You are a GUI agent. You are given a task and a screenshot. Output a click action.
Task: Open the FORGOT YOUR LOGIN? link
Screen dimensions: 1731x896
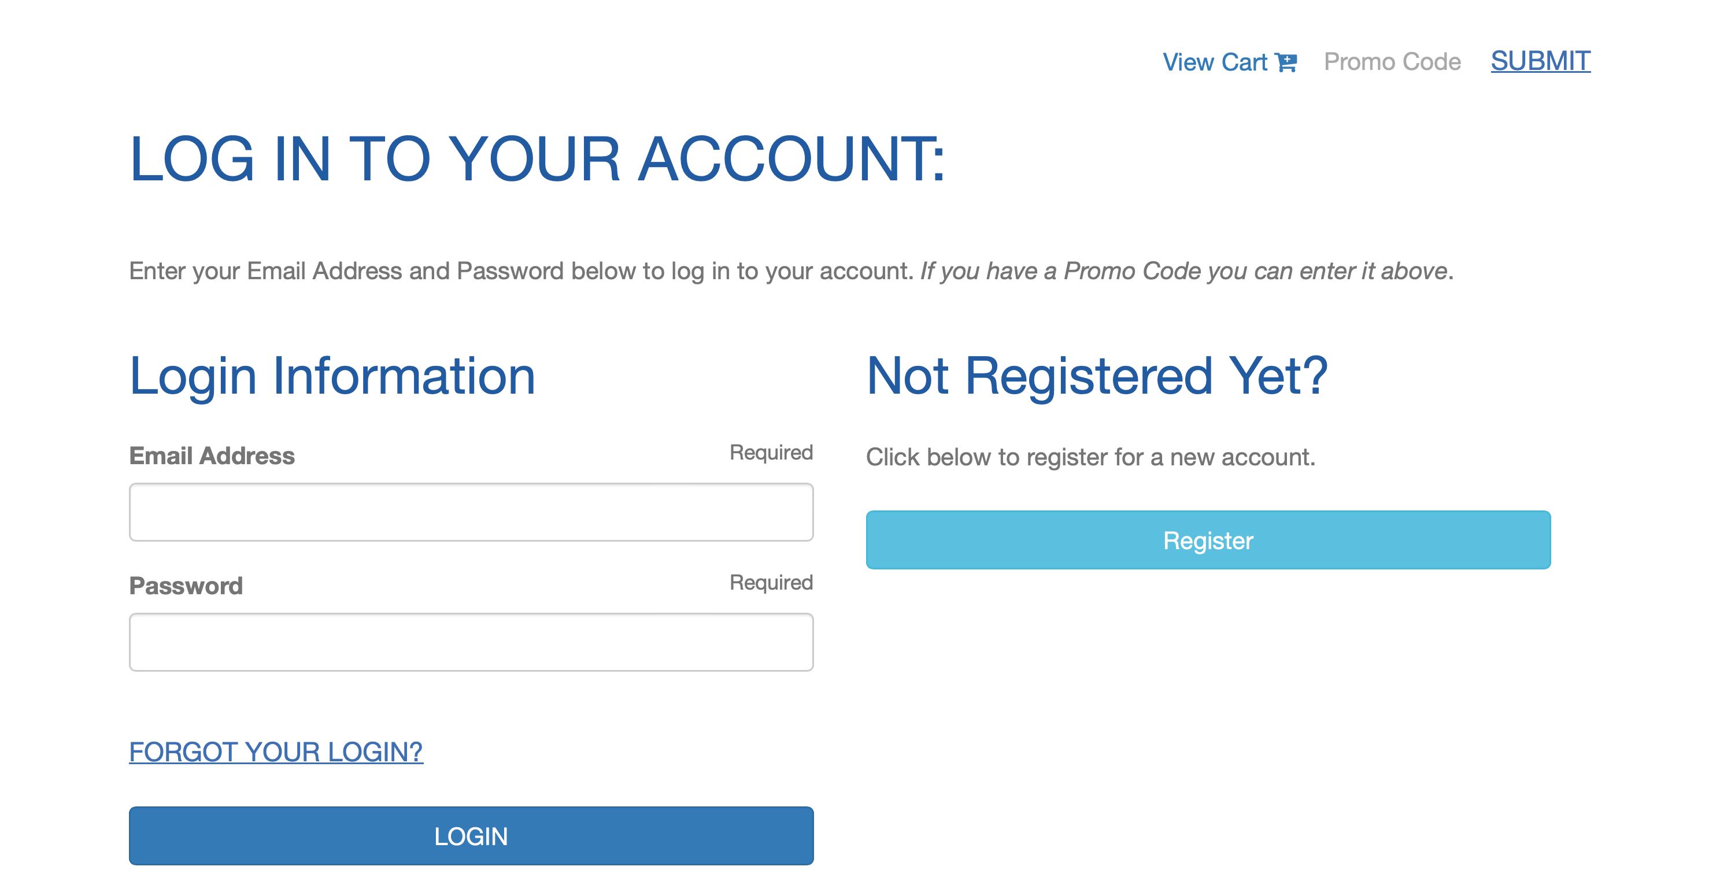click(x=276, y=751)
